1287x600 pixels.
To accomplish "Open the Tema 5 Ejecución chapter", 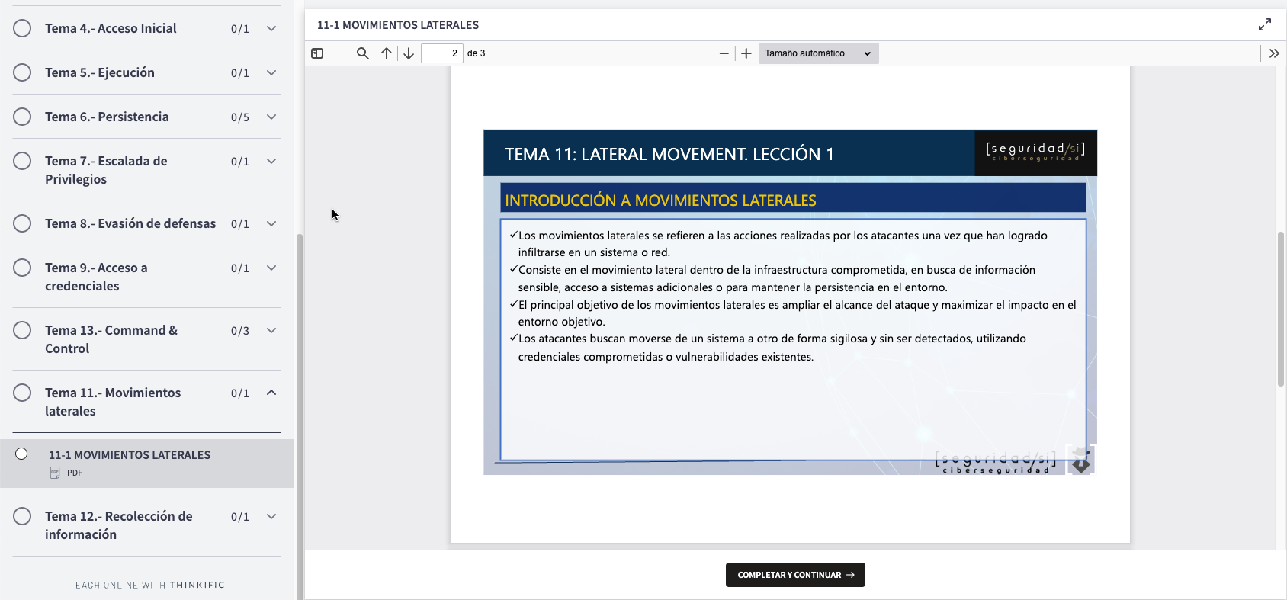I will 100,72.
